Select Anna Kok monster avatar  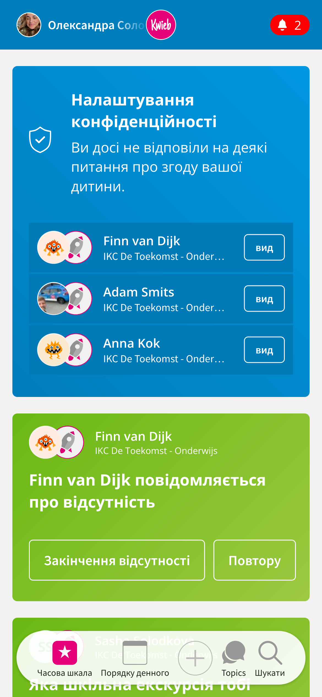tap(54, 350)
